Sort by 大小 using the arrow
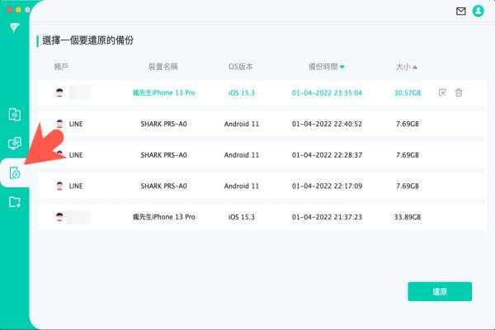The height and width of the screenshot is (330, 495). point(415,66)
